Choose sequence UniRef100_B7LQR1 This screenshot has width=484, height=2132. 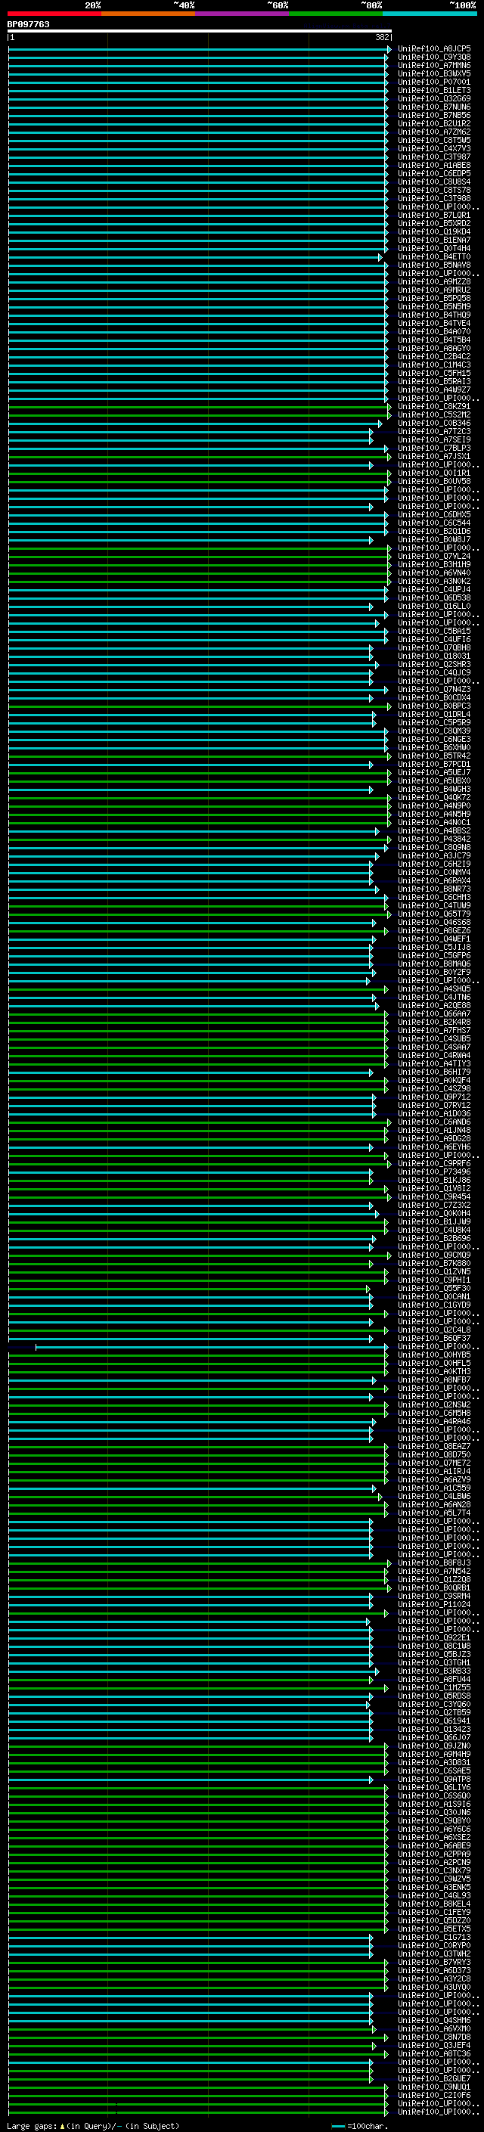point(434,216)
